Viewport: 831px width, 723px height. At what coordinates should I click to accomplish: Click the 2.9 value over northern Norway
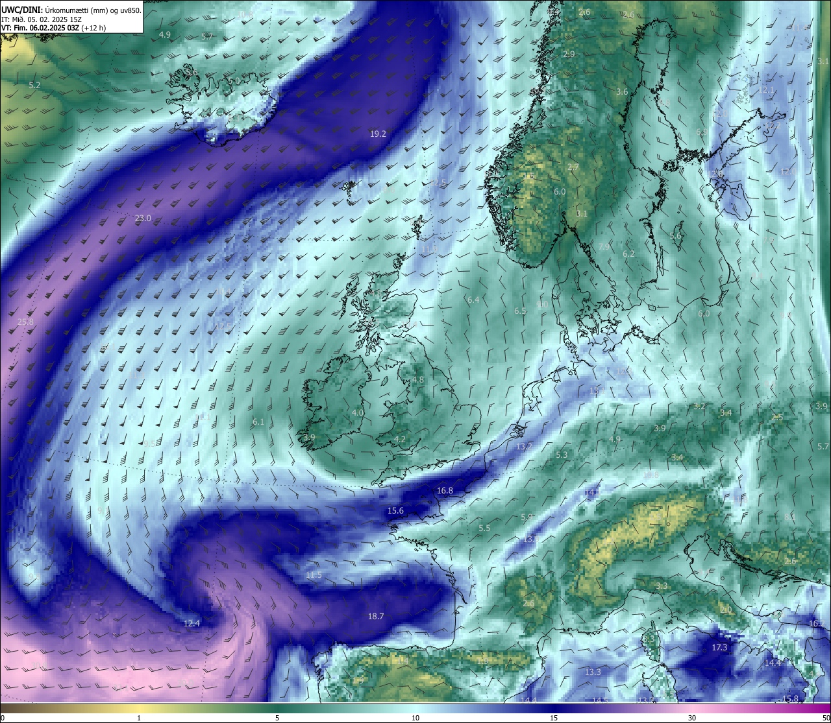point(569,54)
